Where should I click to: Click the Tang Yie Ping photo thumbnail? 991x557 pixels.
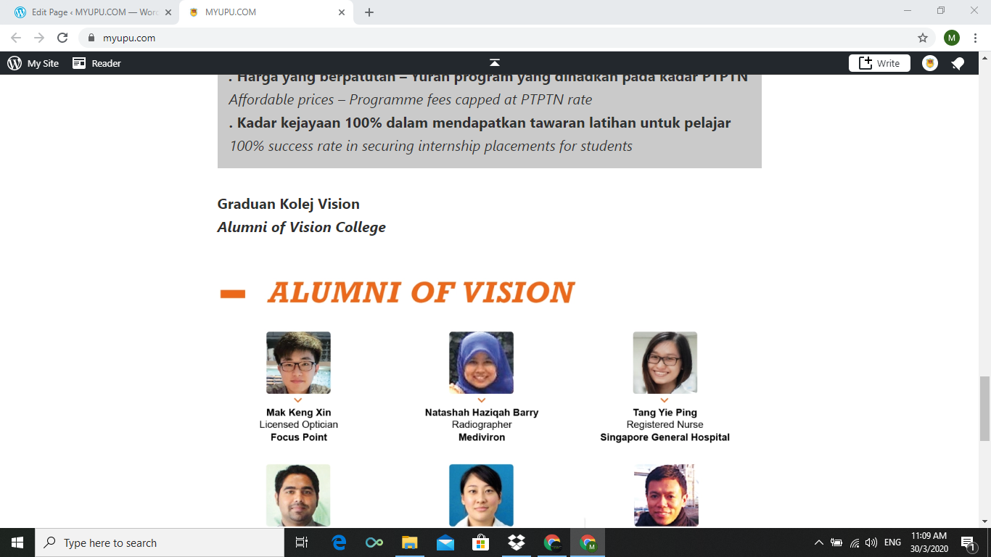click(x=665, y=363)
